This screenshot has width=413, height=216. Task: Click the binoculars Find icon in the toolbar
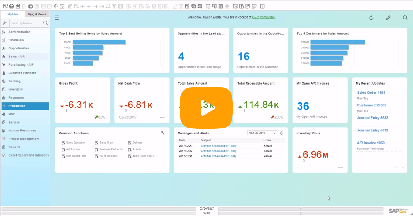[70, 6]
